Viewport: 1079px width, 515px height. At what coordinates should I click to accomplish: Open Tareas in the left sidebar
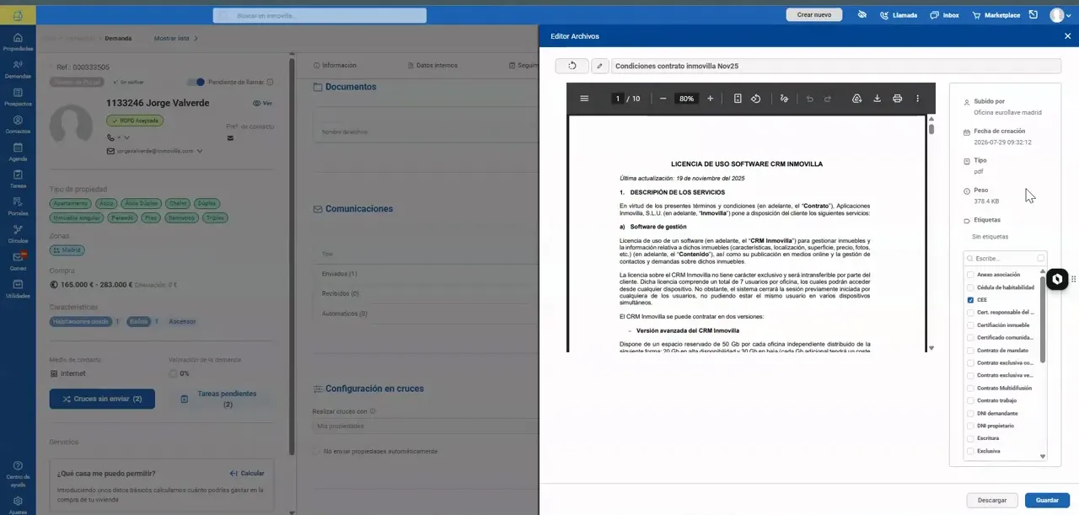(18, 180)
